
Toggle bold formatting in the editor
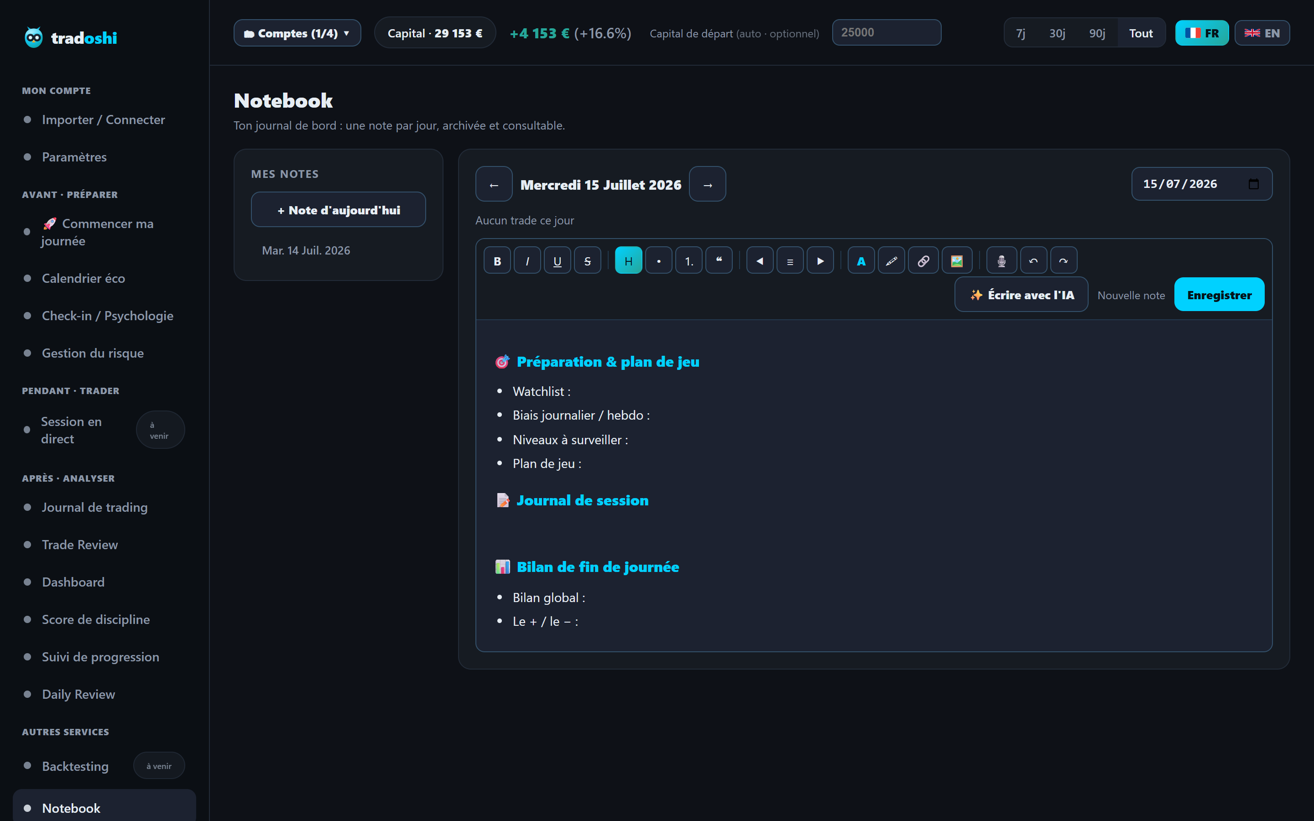pos(497,260)
